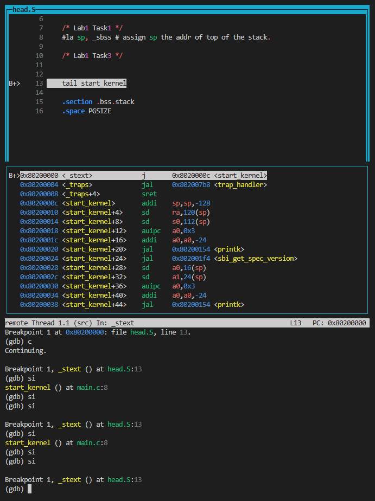Click address 0x80200030 <start_kernel+36>
Viewport: 375px width, 501px height.
[x=73, y=286]
